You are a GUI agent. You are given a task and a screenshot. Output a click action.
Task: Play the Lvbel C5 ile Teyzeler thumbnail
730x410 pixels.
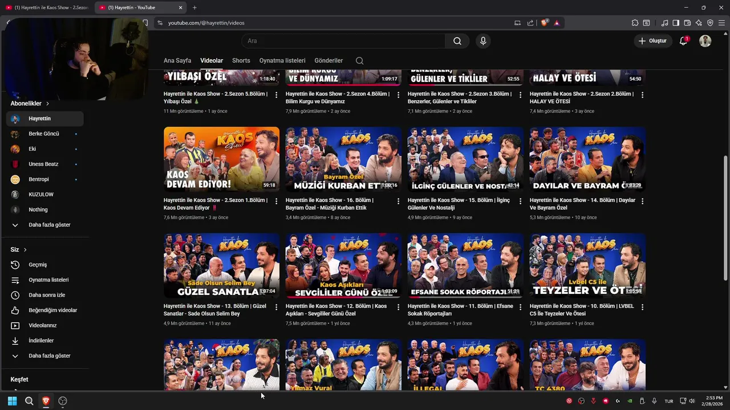pyautogui.click(x=587, y=265)
